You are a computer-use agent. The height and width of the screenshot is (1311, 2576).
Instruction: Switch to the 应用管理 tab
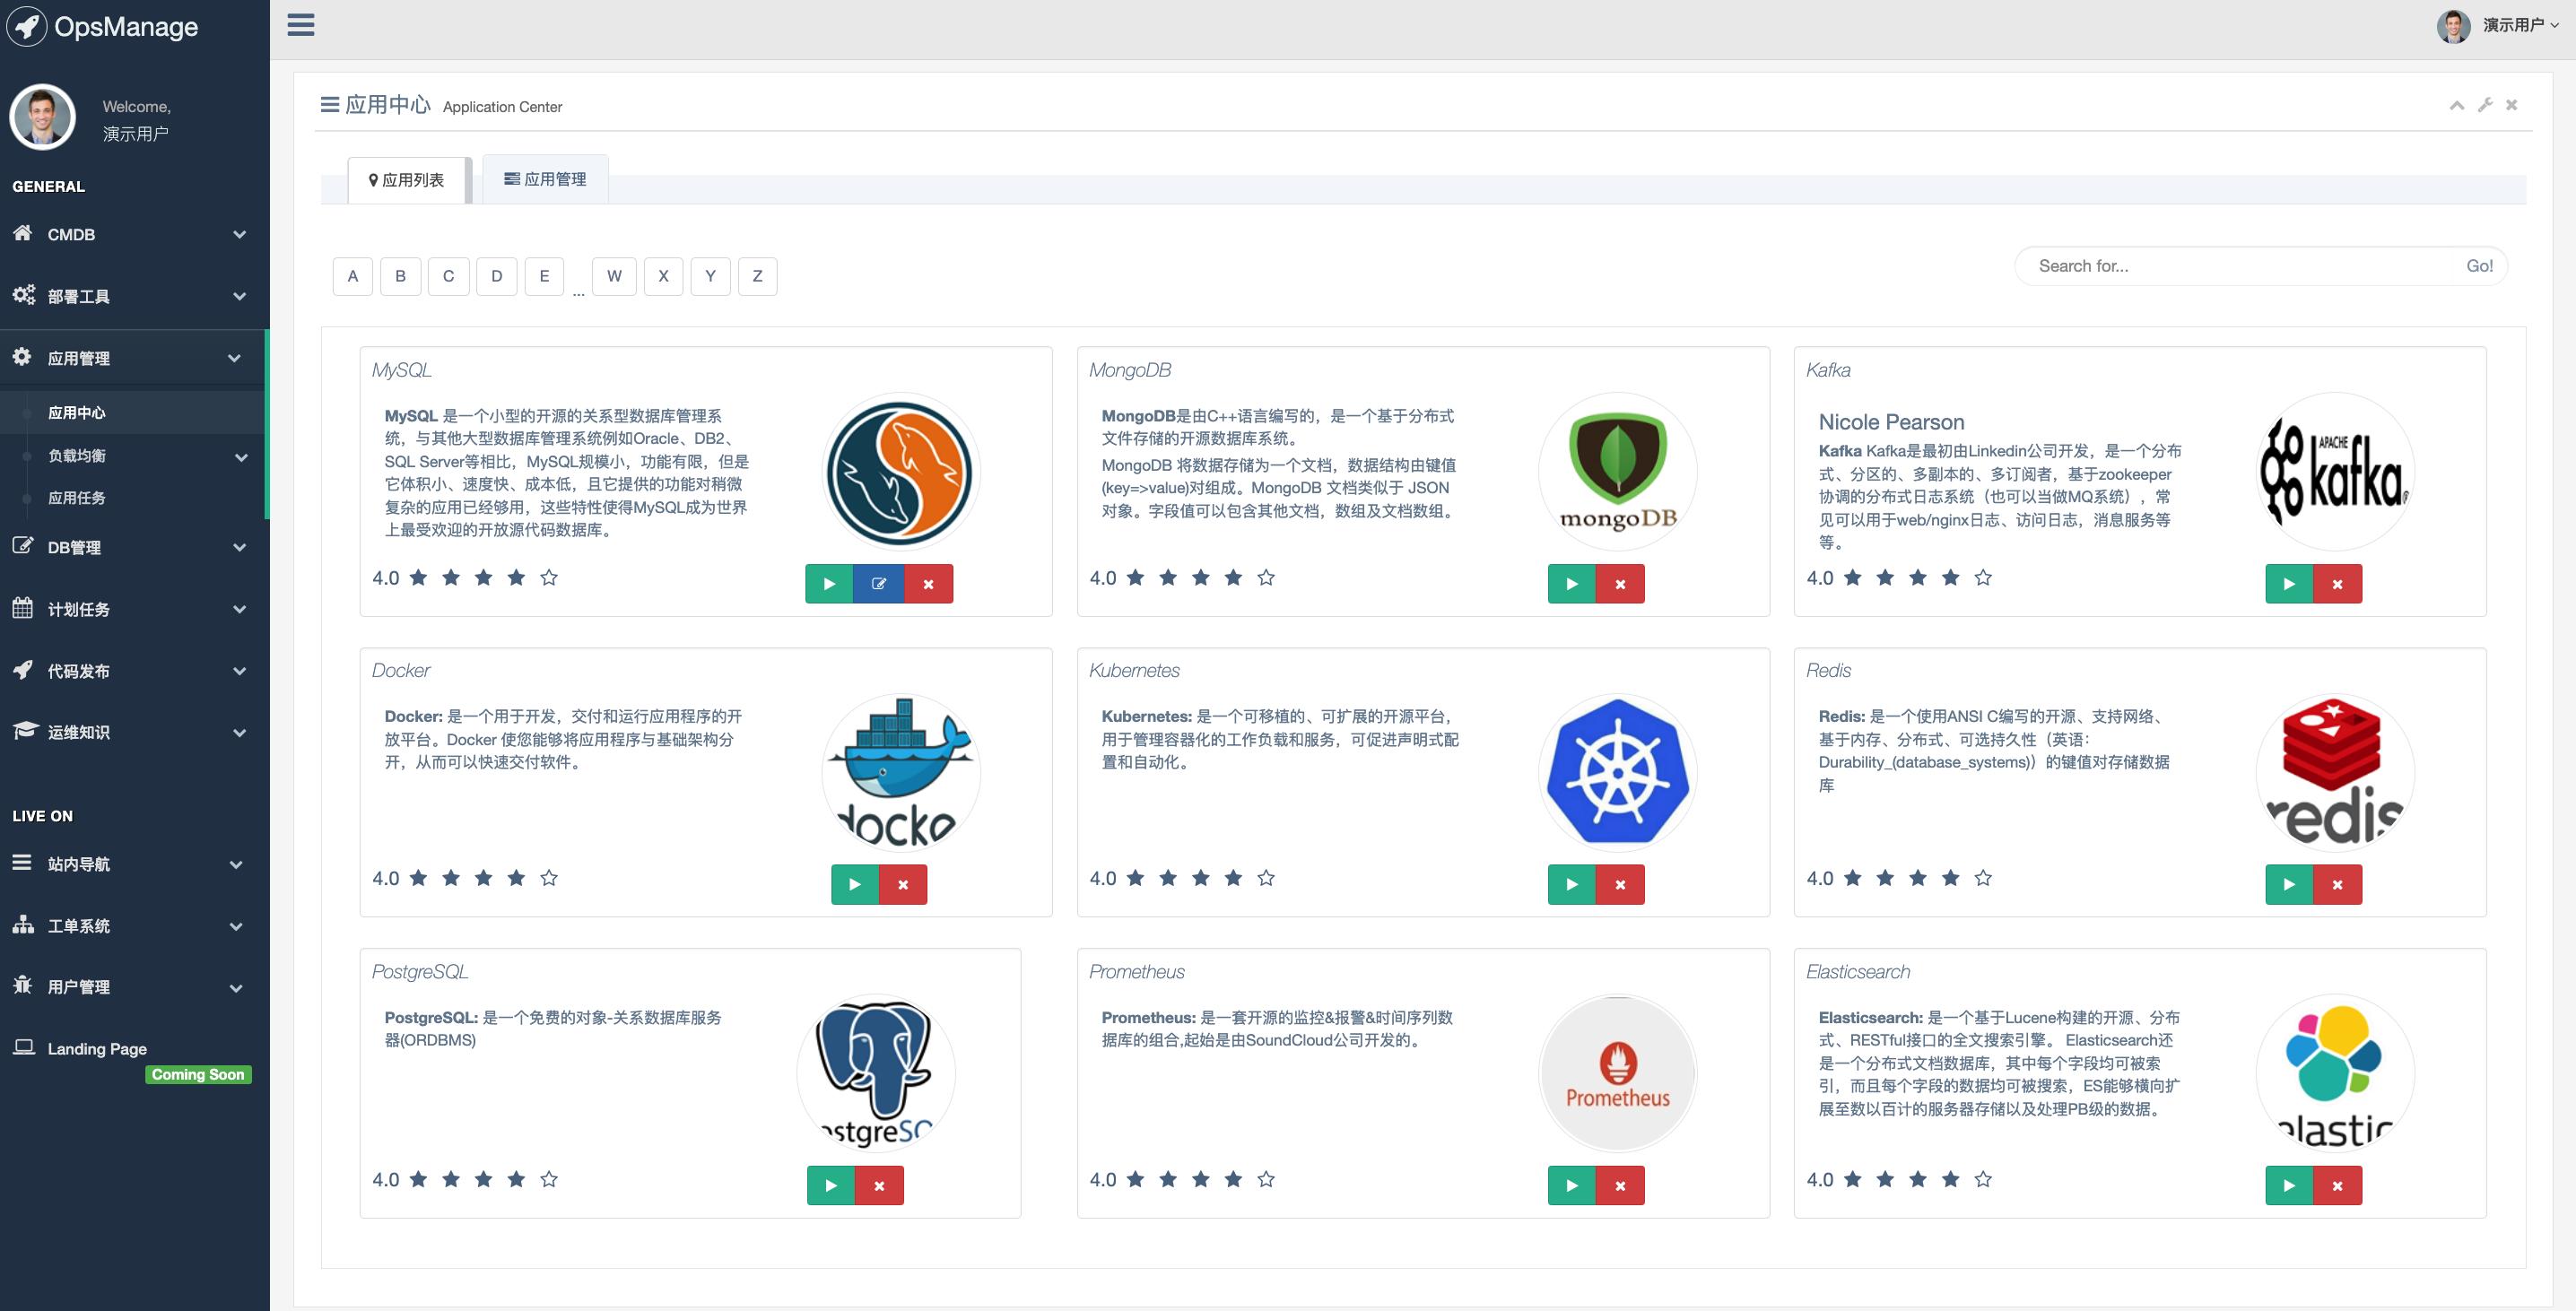545,179
